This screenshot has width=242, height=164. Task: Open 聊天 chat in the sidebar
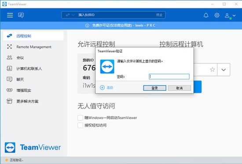(33, 80)
